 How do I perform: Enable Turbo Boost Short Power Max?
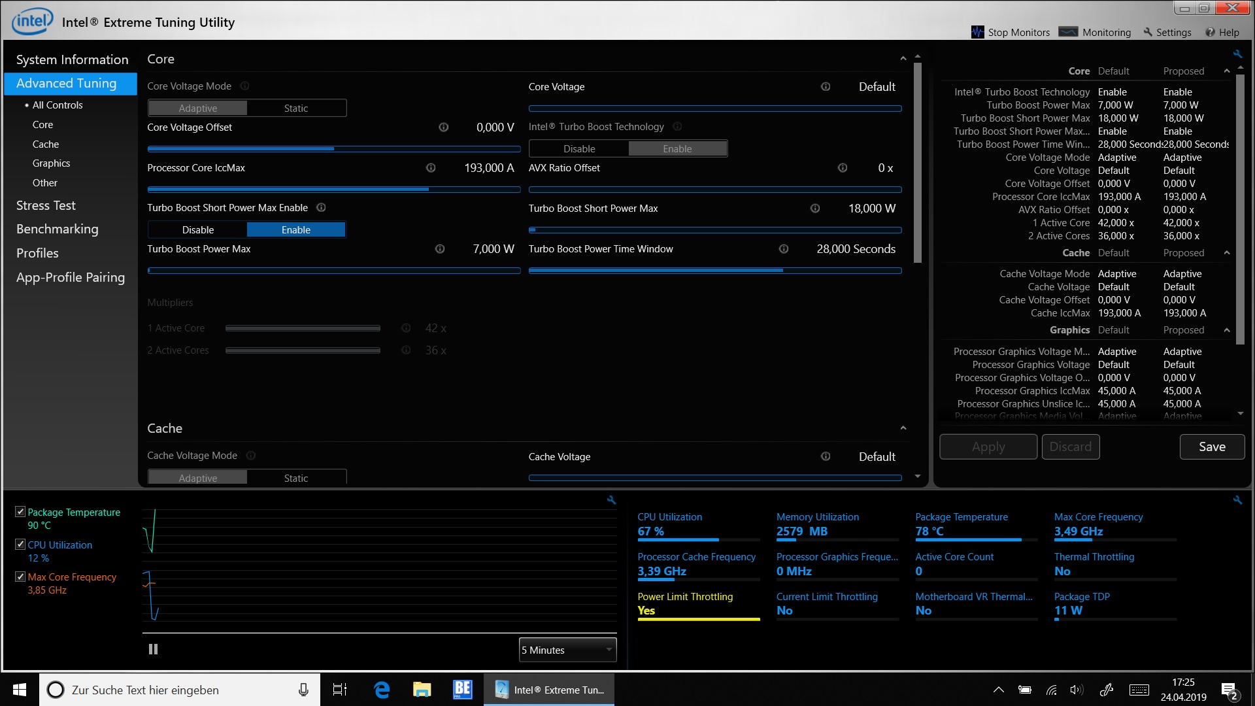296,230
